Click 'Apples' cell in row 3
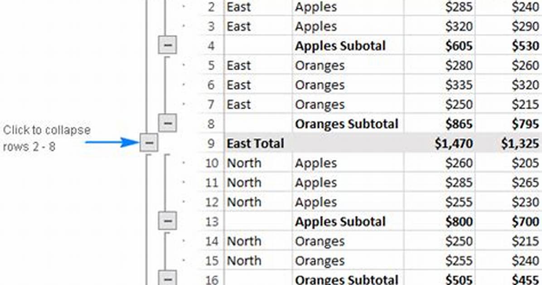The height and width of the screenshot is (285, 542). 348,26
